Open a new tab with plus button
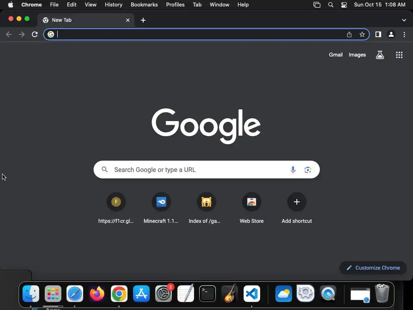This screenshot has width=413, height=310. tap(143, 20)
